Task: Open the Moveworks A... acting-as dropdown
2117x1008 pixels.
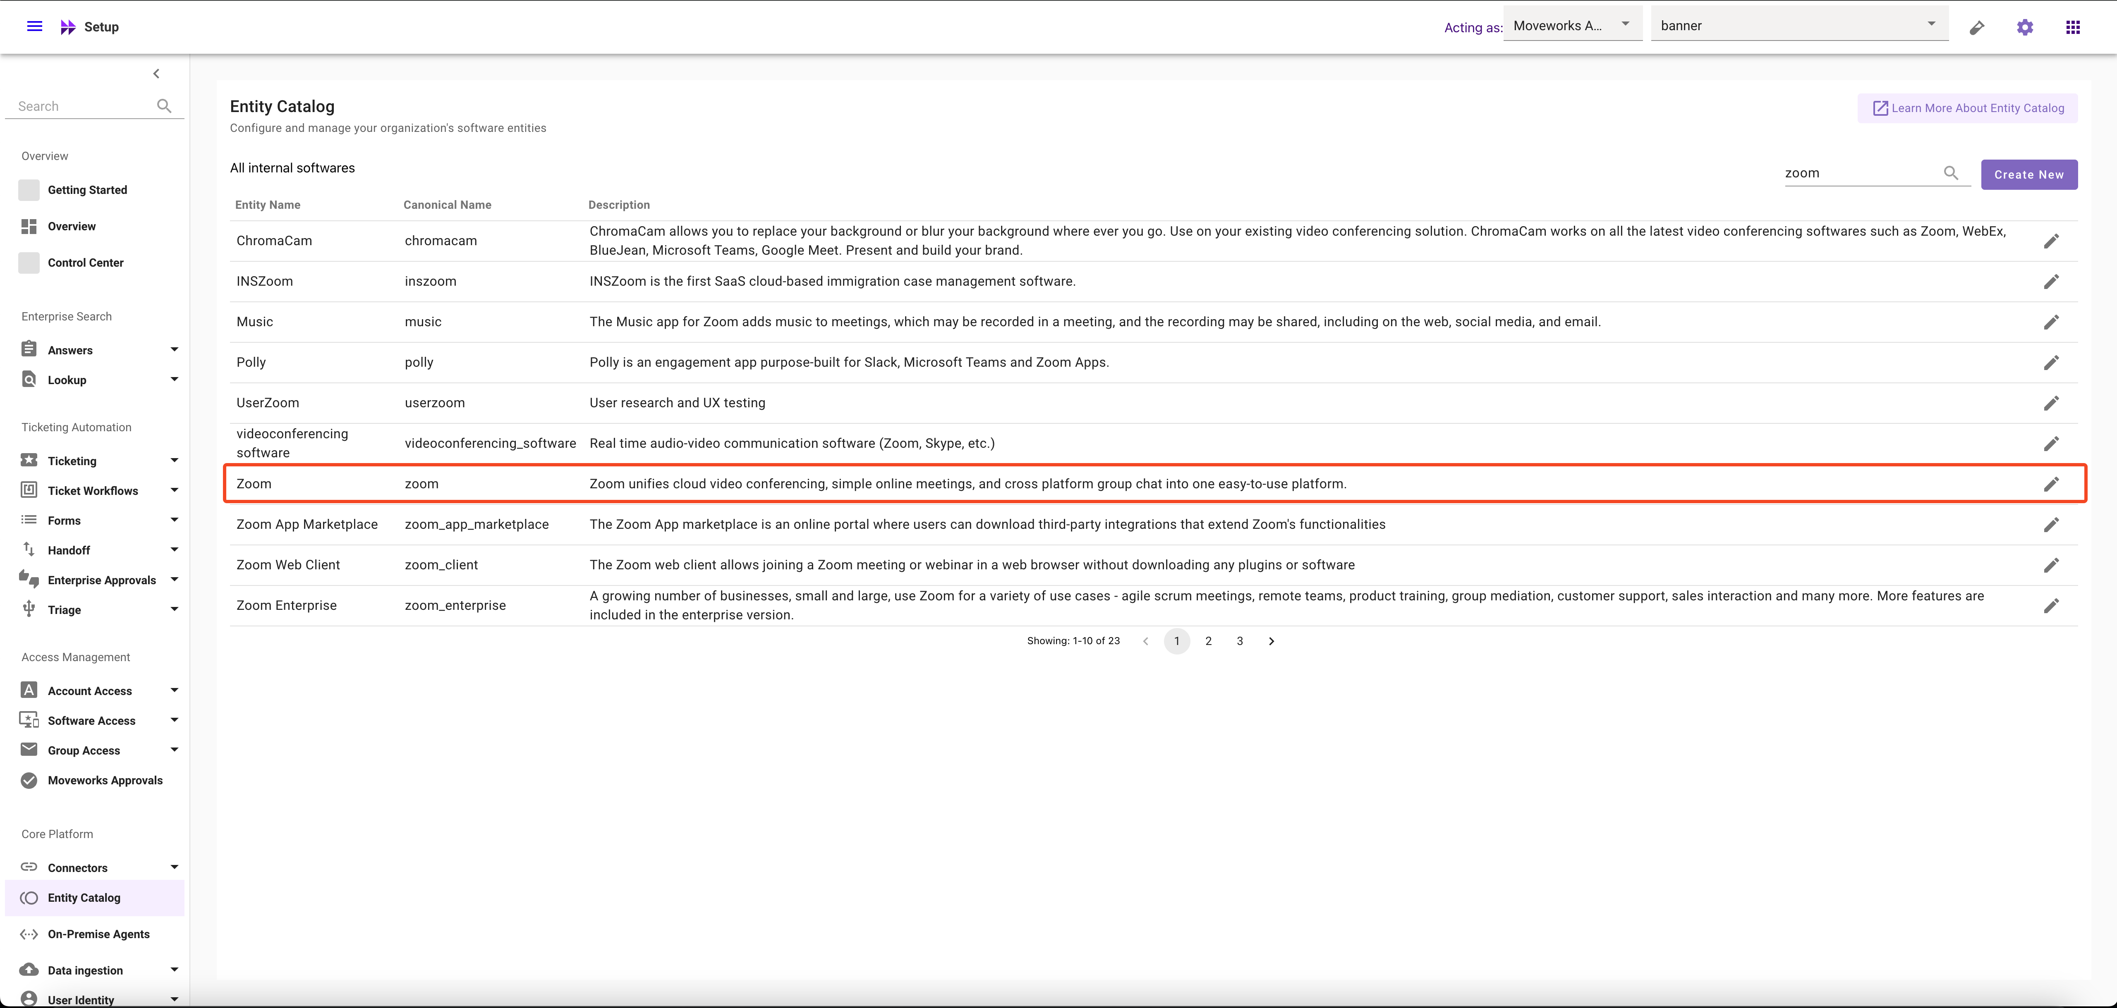Action: pyautogui.click(x=1571, y=26)
